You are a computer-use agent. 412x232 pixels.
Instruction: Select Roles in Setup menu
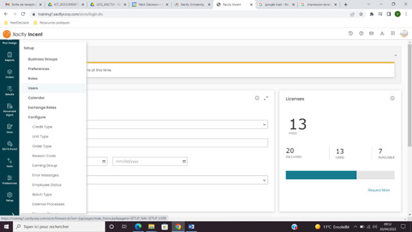tap(33, 78)
